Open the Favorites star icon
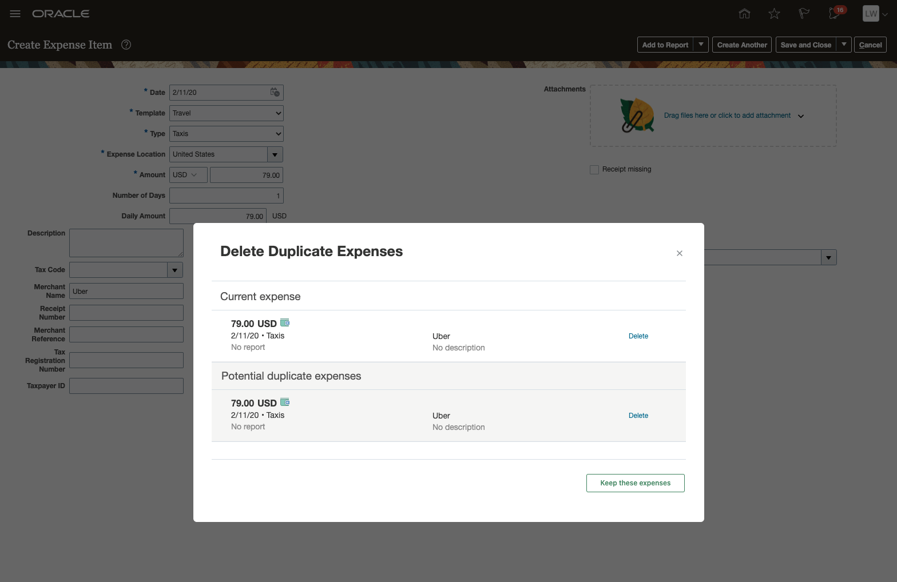This screenshot has height=582, width=897. coord(774,14)
